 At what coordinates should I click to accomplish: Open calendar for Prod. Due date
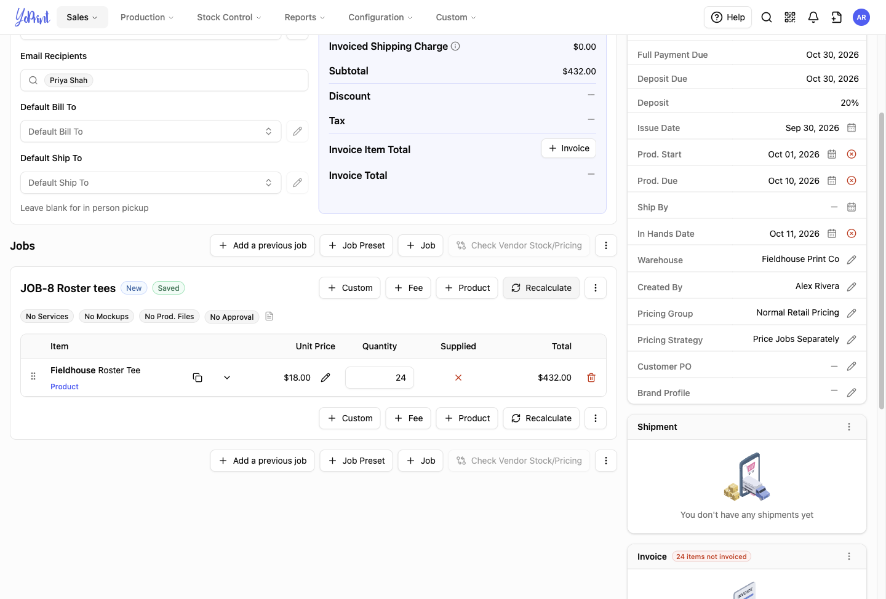coord(832,181)
